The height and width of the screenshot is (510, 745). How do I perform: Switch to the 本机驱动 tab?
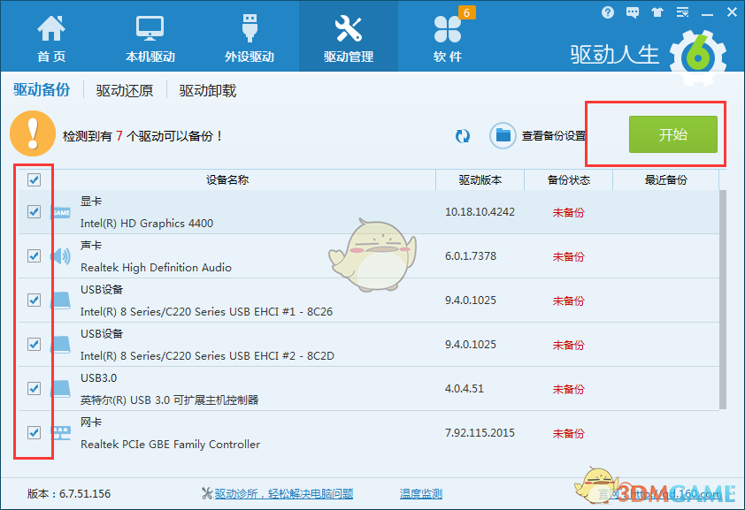150,38
